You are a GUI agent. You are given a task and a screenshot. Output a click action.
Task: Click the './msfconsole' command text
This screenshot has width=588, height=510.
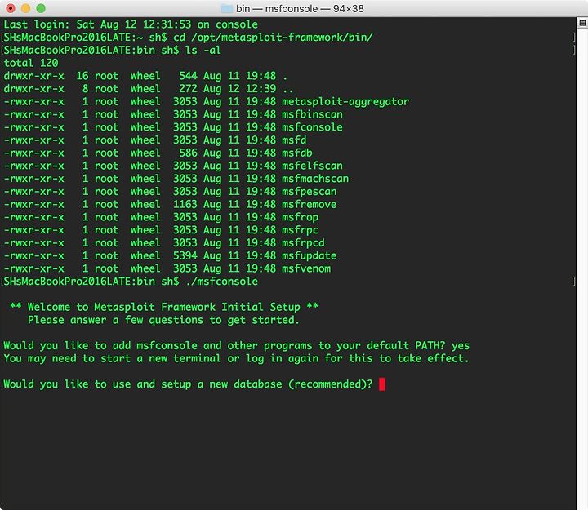tap(221, 281)
